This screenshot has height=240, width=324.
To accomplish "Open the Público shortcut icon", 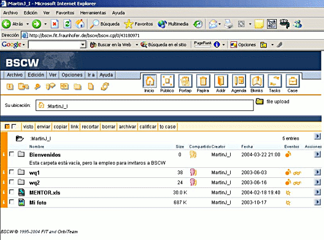I will click(x=167, y=81).
